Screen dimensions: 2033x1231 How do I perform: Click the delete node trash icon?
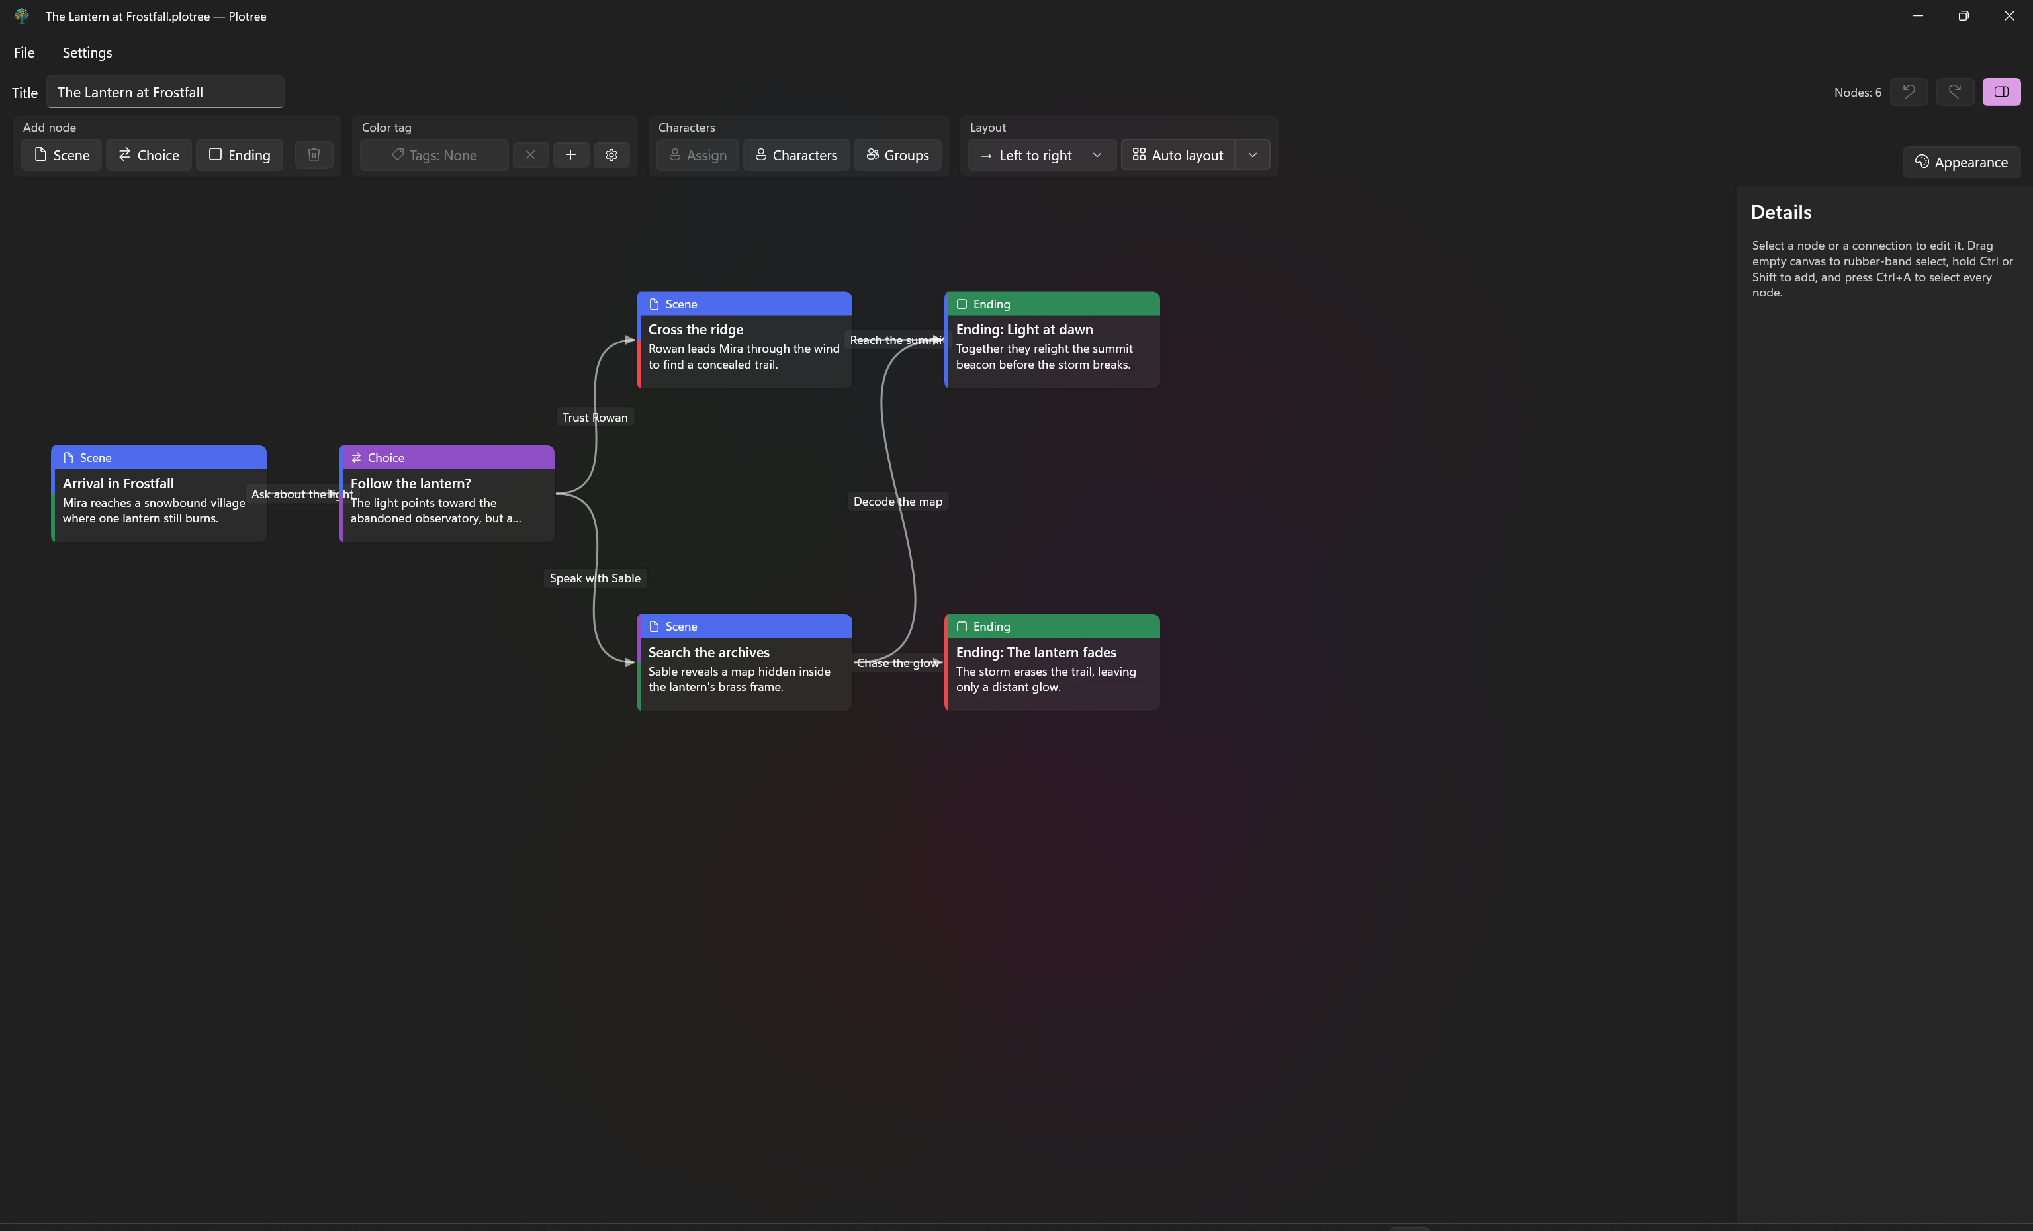click(x=314, y=155)
